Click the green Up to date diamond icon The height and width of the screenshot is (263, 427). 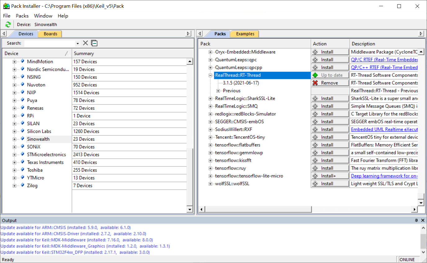[315, 75]
